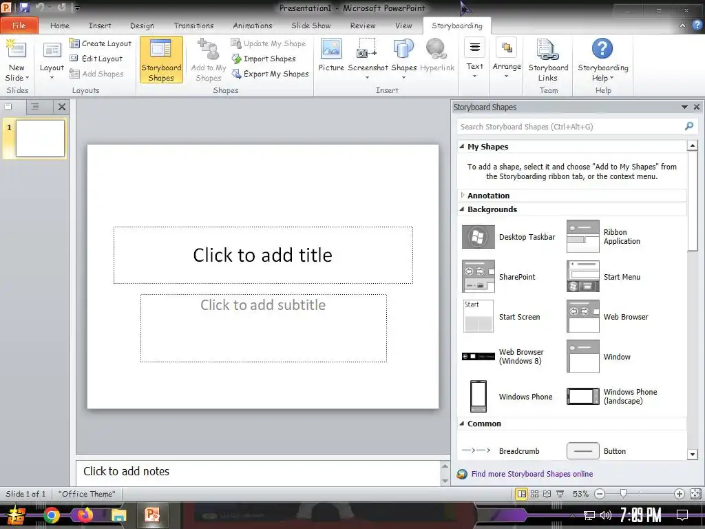The height and width of the screenshot is (529, 705).
Task: Select the Slides thumbnail view tab
Action: pyautogui.click(x=8, y=107)
